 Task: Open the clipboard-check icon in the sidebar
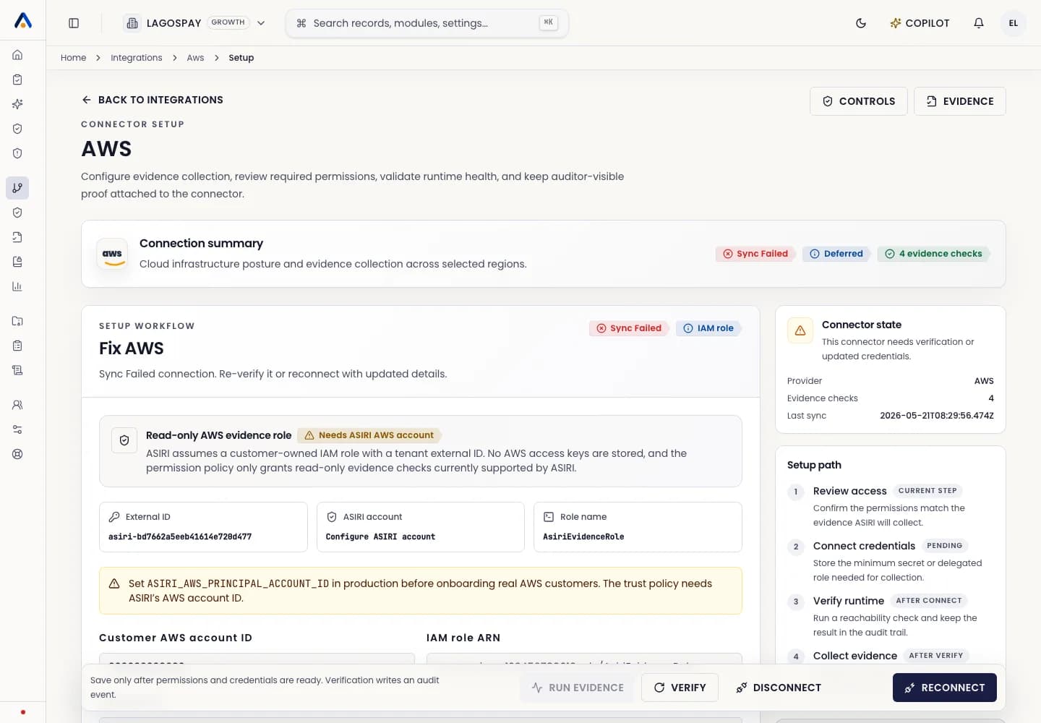coord(17,80)
